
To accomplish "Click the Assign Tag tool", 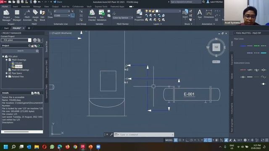I will coord(35,16).
